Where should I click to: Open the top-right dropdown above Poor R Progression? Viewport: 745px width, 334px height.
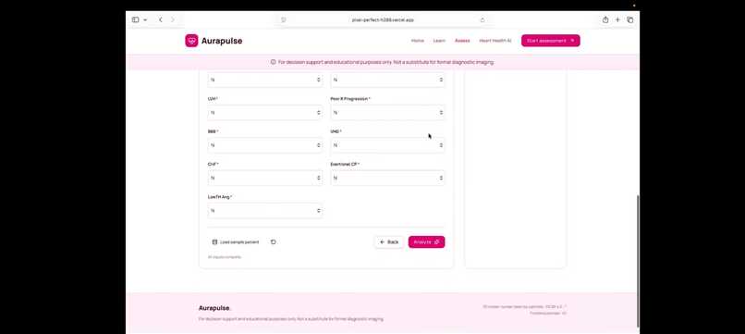coord(387,80)
